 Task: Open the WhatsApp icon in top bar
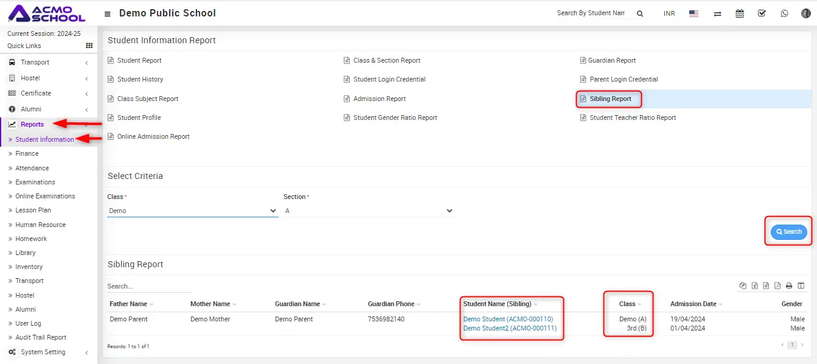(784, 13)
